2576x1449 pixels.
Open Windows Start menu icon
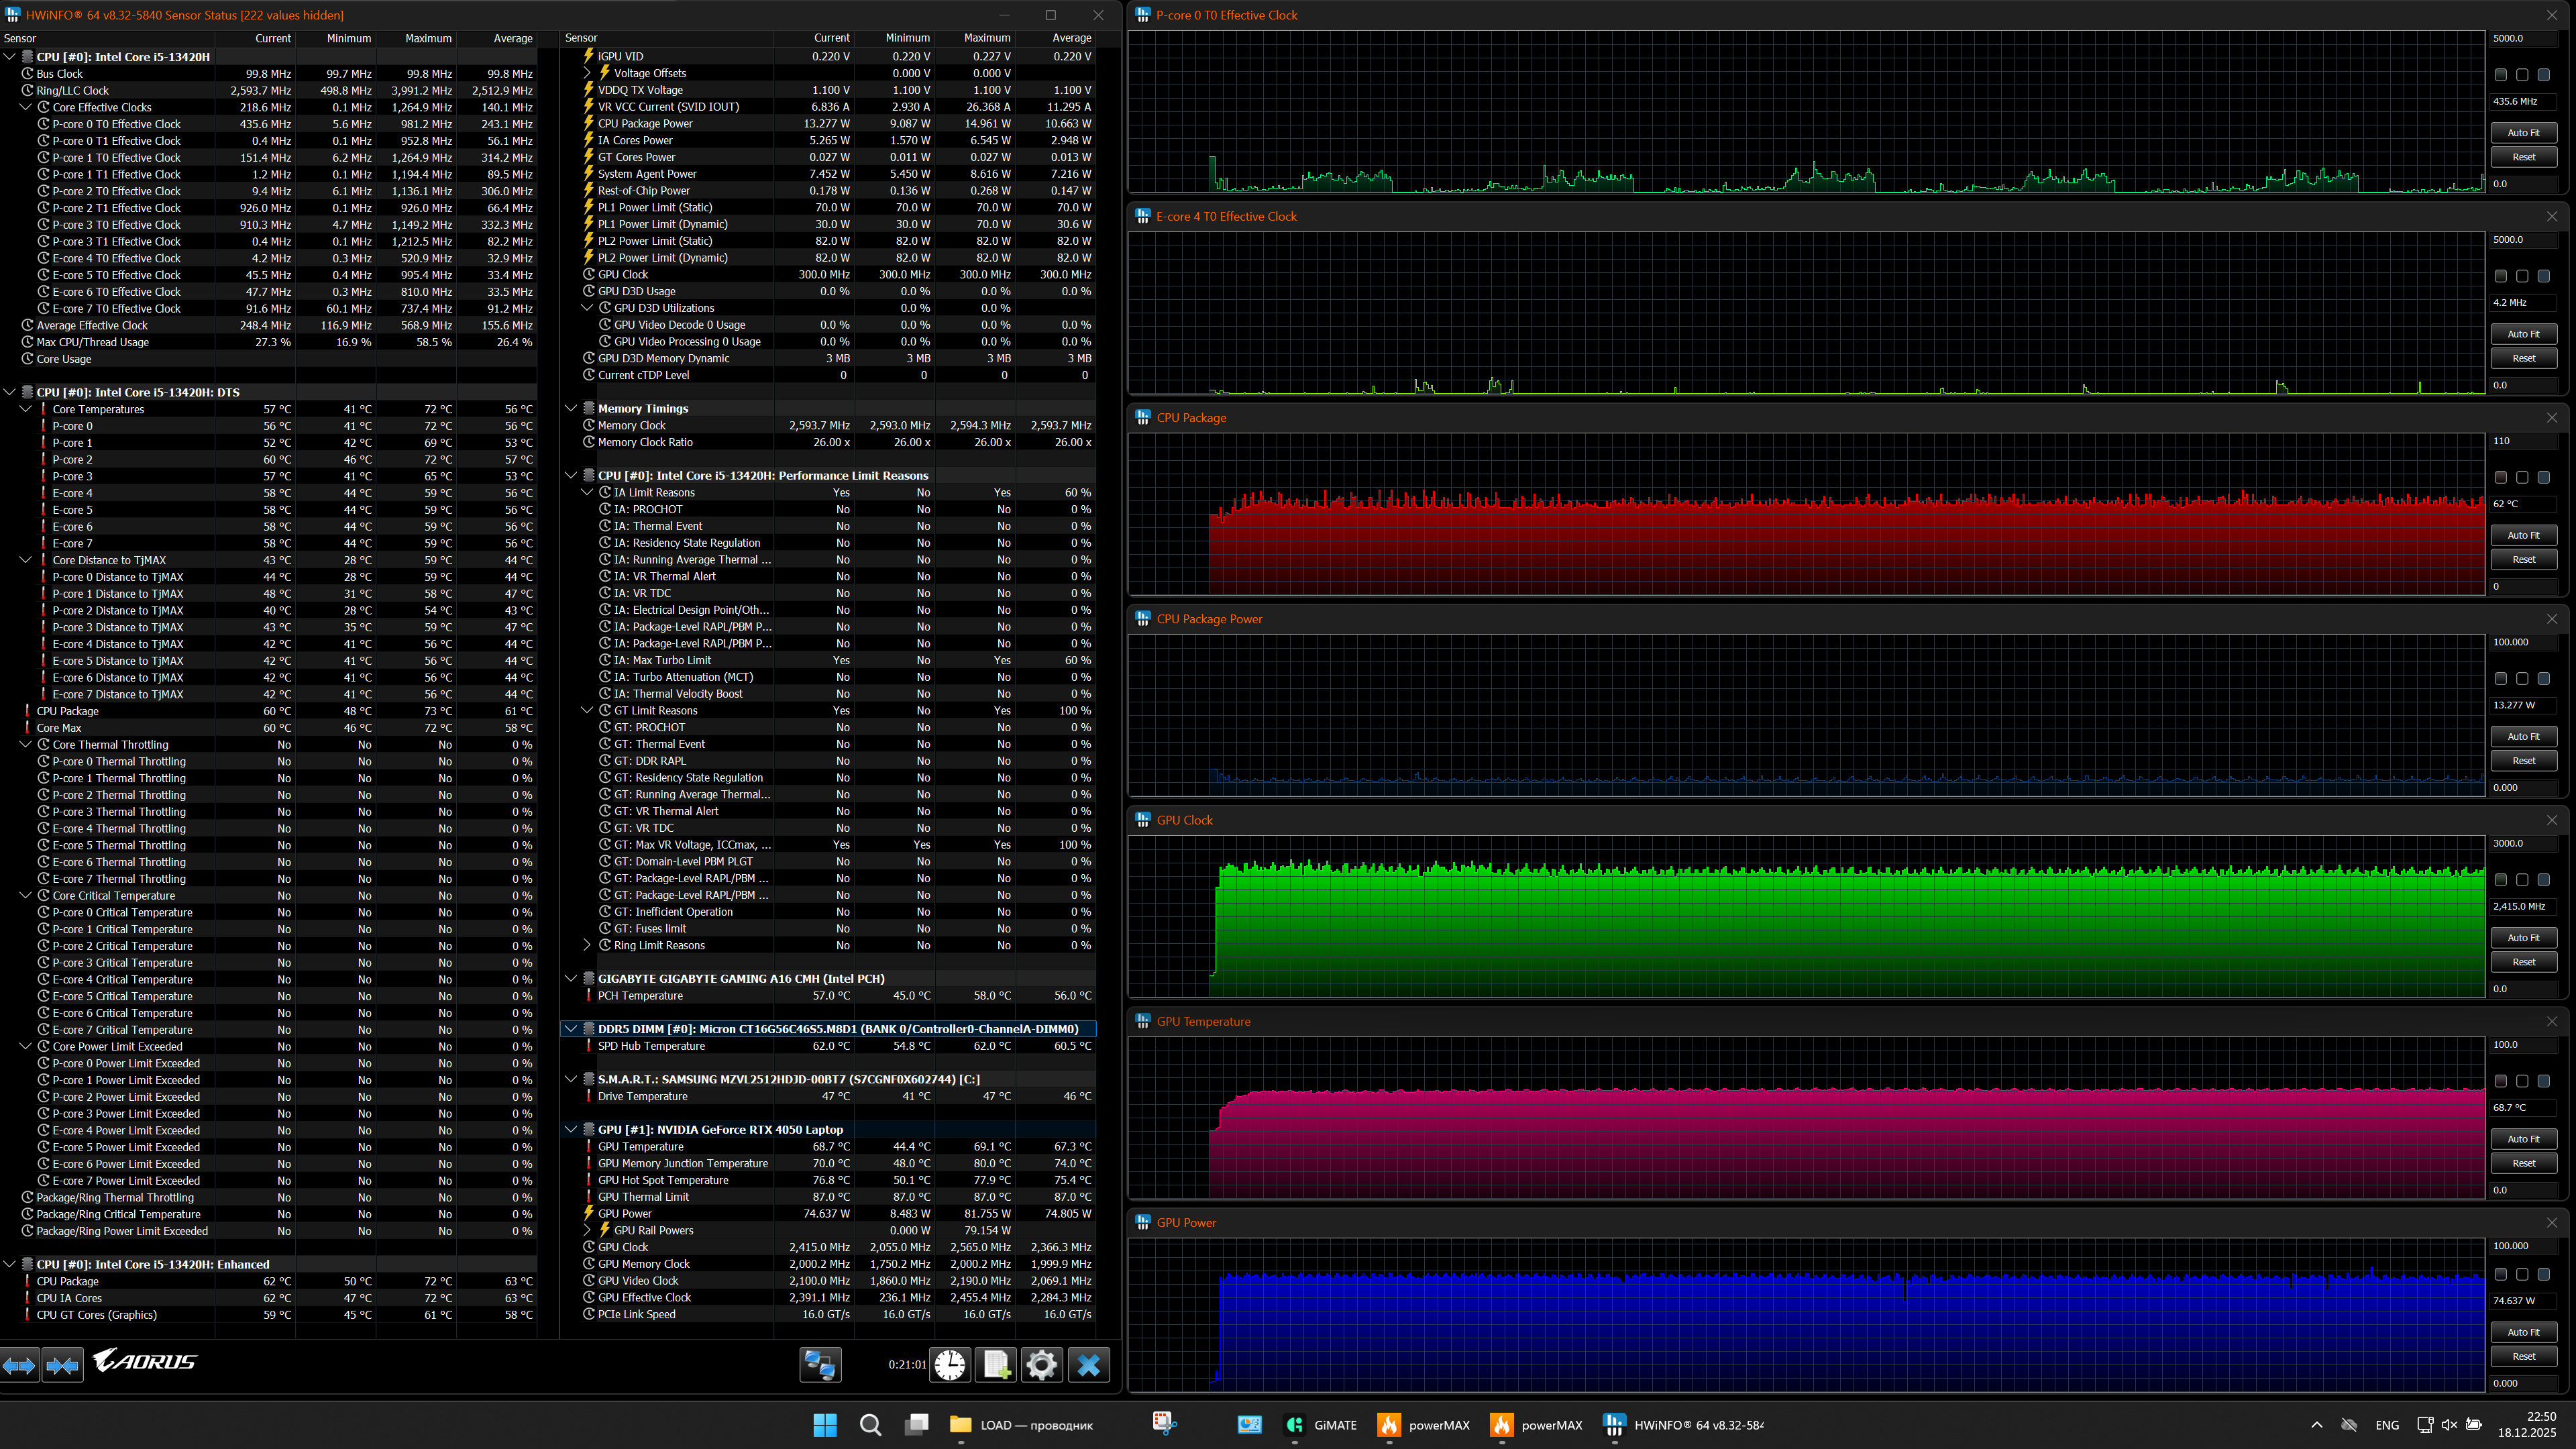pos(825,1425)
